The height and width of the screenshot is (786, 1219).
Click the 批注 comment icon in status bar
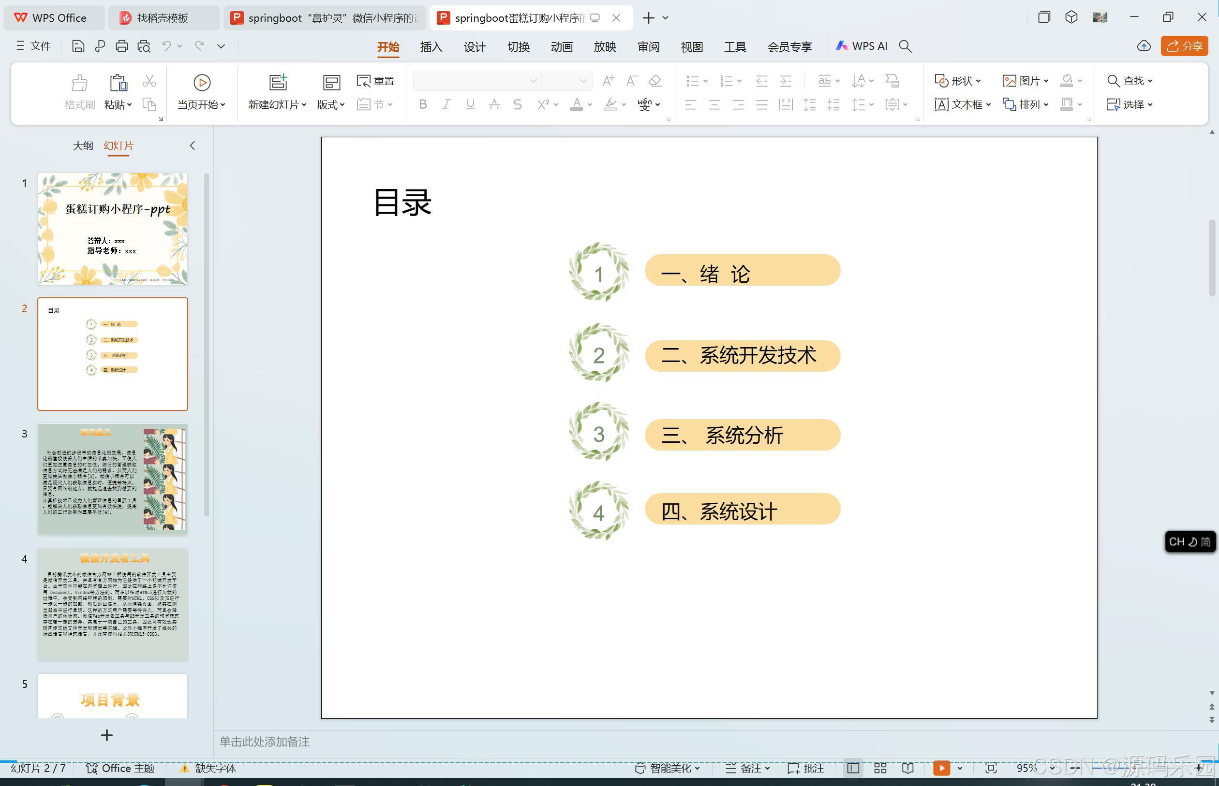coord(806,768)
